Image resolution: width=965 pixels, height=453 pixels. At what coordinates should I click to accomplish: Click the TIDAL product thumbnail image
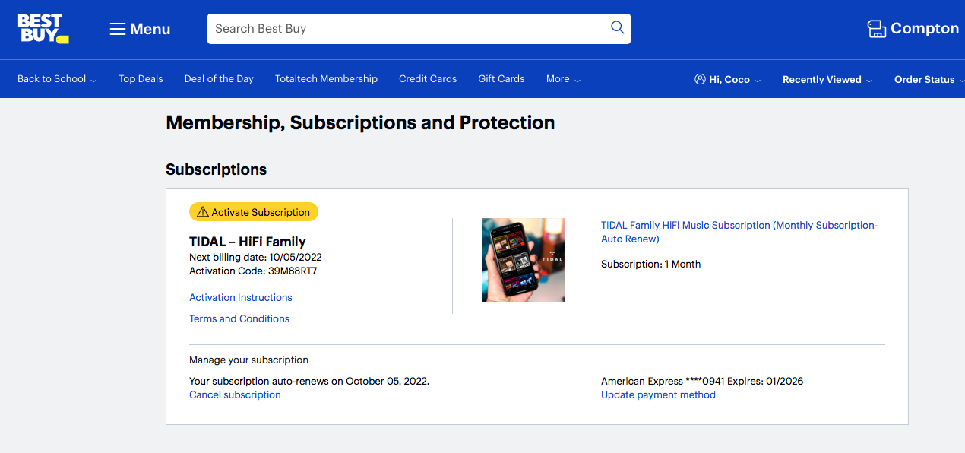[523, 260]
